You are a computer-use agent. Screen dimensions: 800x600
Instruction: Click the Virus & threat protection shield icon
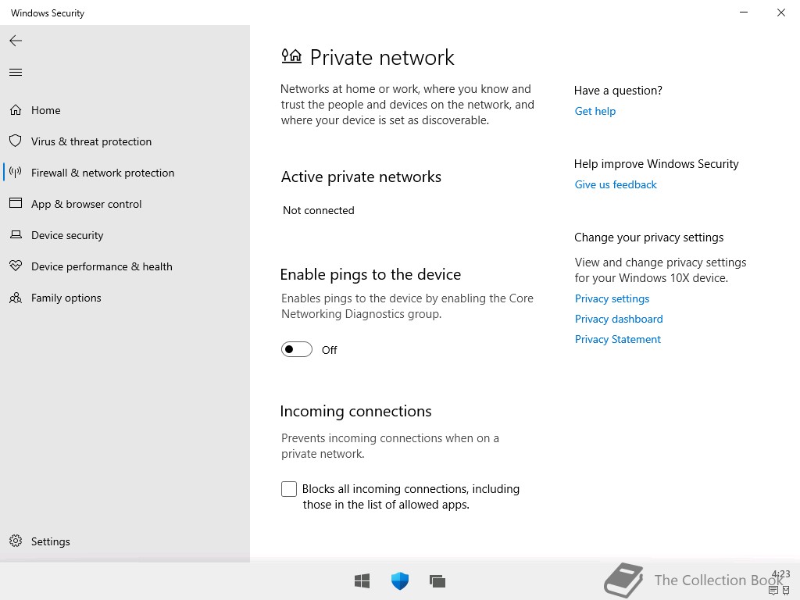pyautogui.click(x=16, y=141)
